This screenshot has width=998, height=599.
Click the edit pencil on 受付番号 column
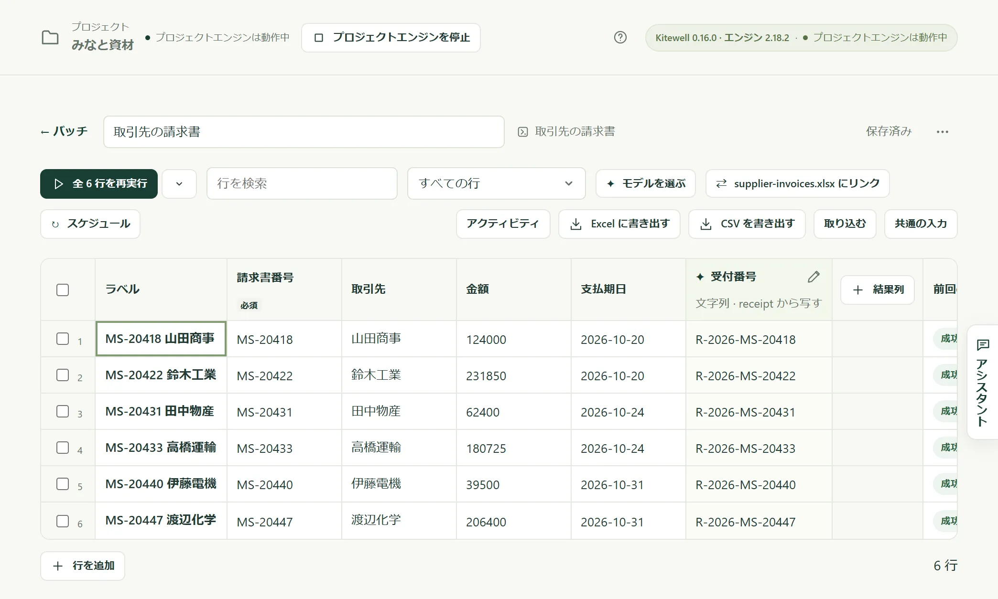[814, 277]
